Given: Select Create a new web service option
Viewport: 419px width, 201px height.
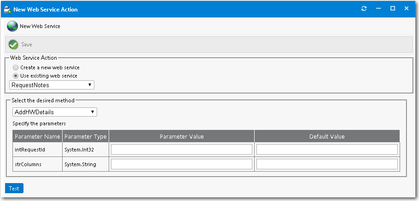Looking at the screenshot, I should pyautogui.click(x=16, y=67).
